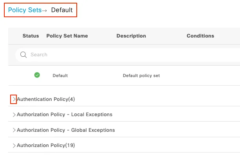This screenshot has height=165, width=240.
Task: Click the Default policy set description
Action: coord(141,75)
